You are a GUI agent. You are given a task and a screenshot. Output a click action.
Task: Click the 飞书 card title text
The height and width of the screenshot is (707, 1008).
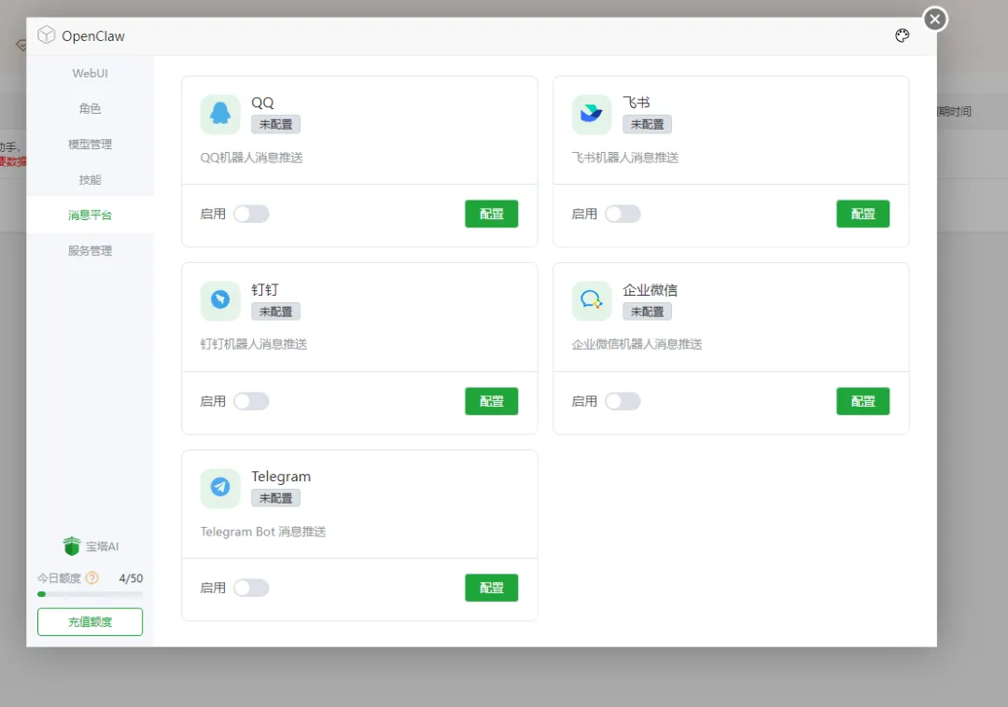click(x=637, y=103)
